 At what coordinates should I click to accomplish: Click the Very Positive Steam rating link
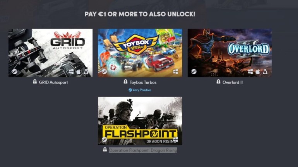click(140, 90)
